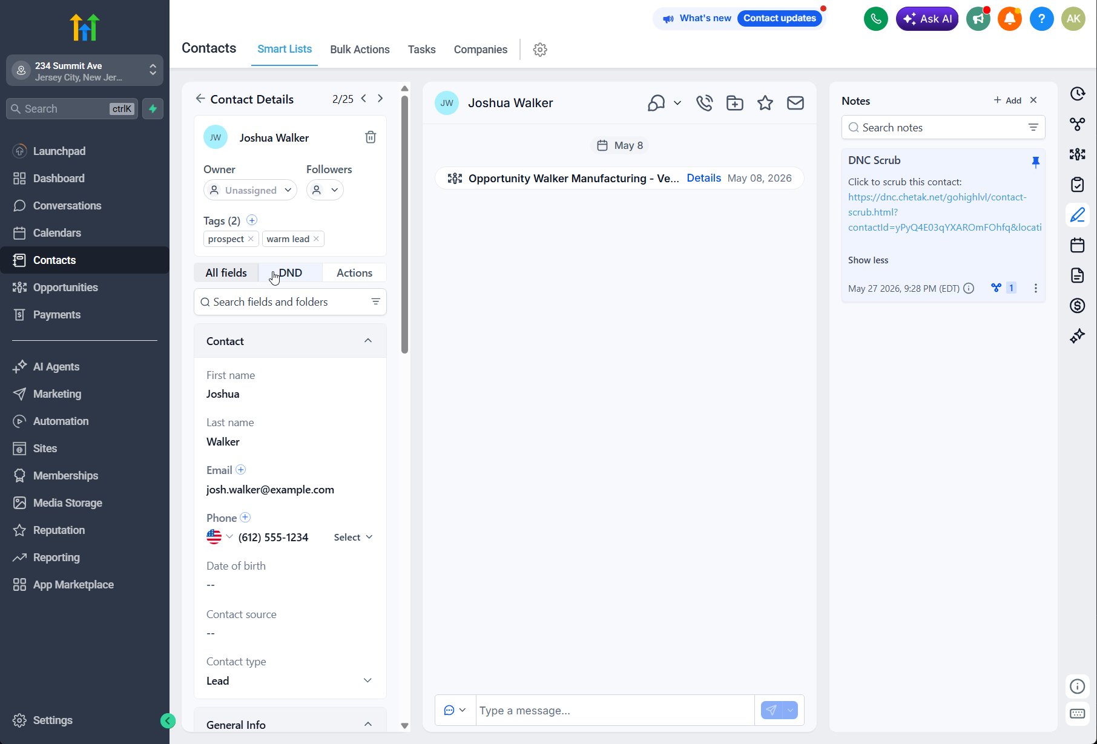Viewport: 1097px width, 744px height.
Task: Open the message channel selector dropdown
Action: [x=455, y=710]
